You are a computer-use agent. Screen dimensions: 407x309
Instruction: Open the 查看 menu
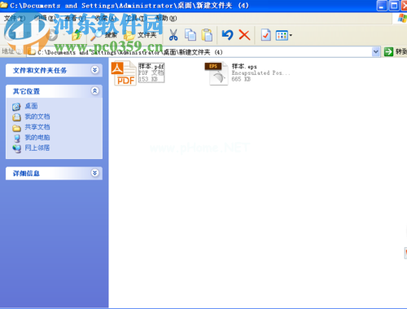[x=75, y=18]
